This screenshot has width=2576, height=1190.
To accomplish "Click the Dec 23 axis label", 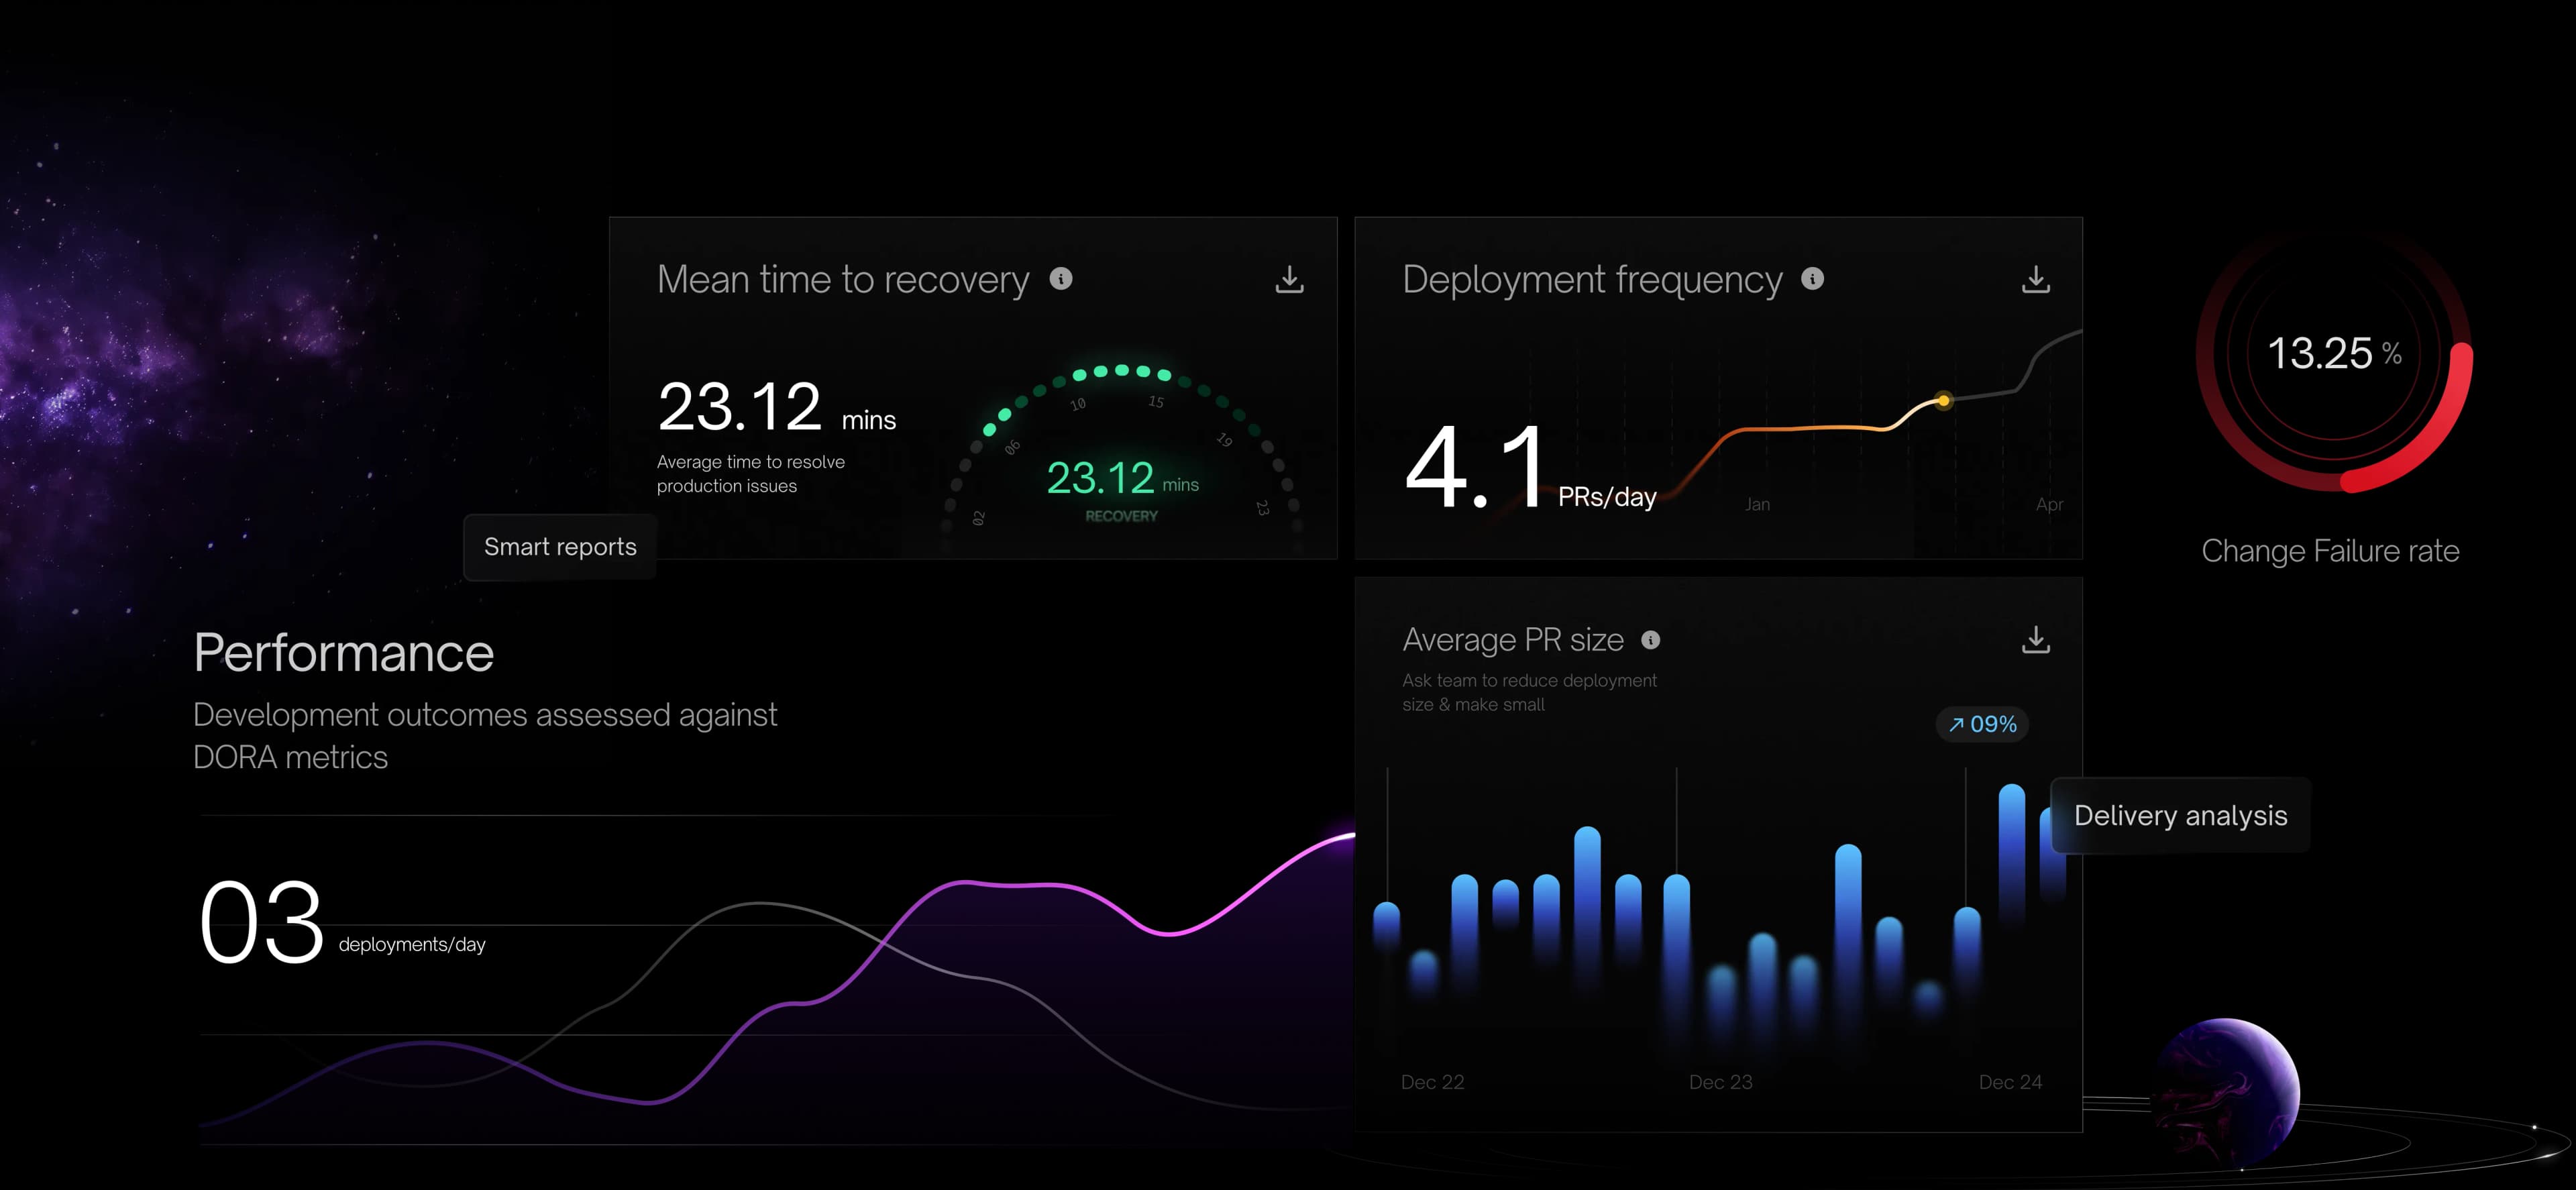I will pos(1720,1082).
